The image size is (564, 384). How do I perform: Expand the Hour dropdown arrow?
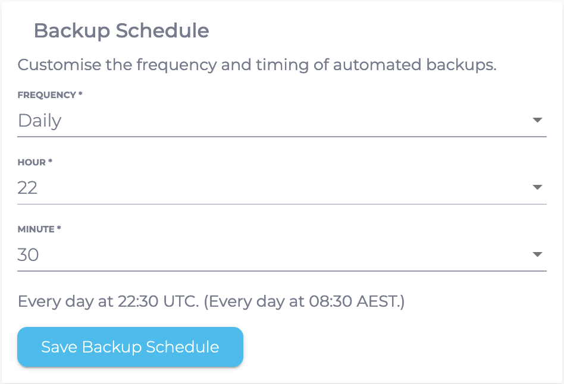(537, 187)
